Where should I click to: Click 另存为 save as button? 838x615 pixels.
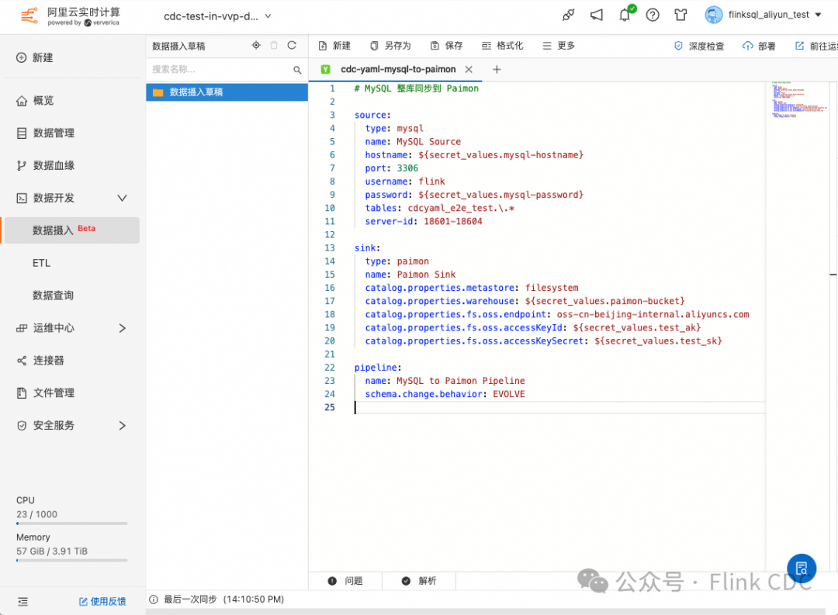[x=390, y=46]
